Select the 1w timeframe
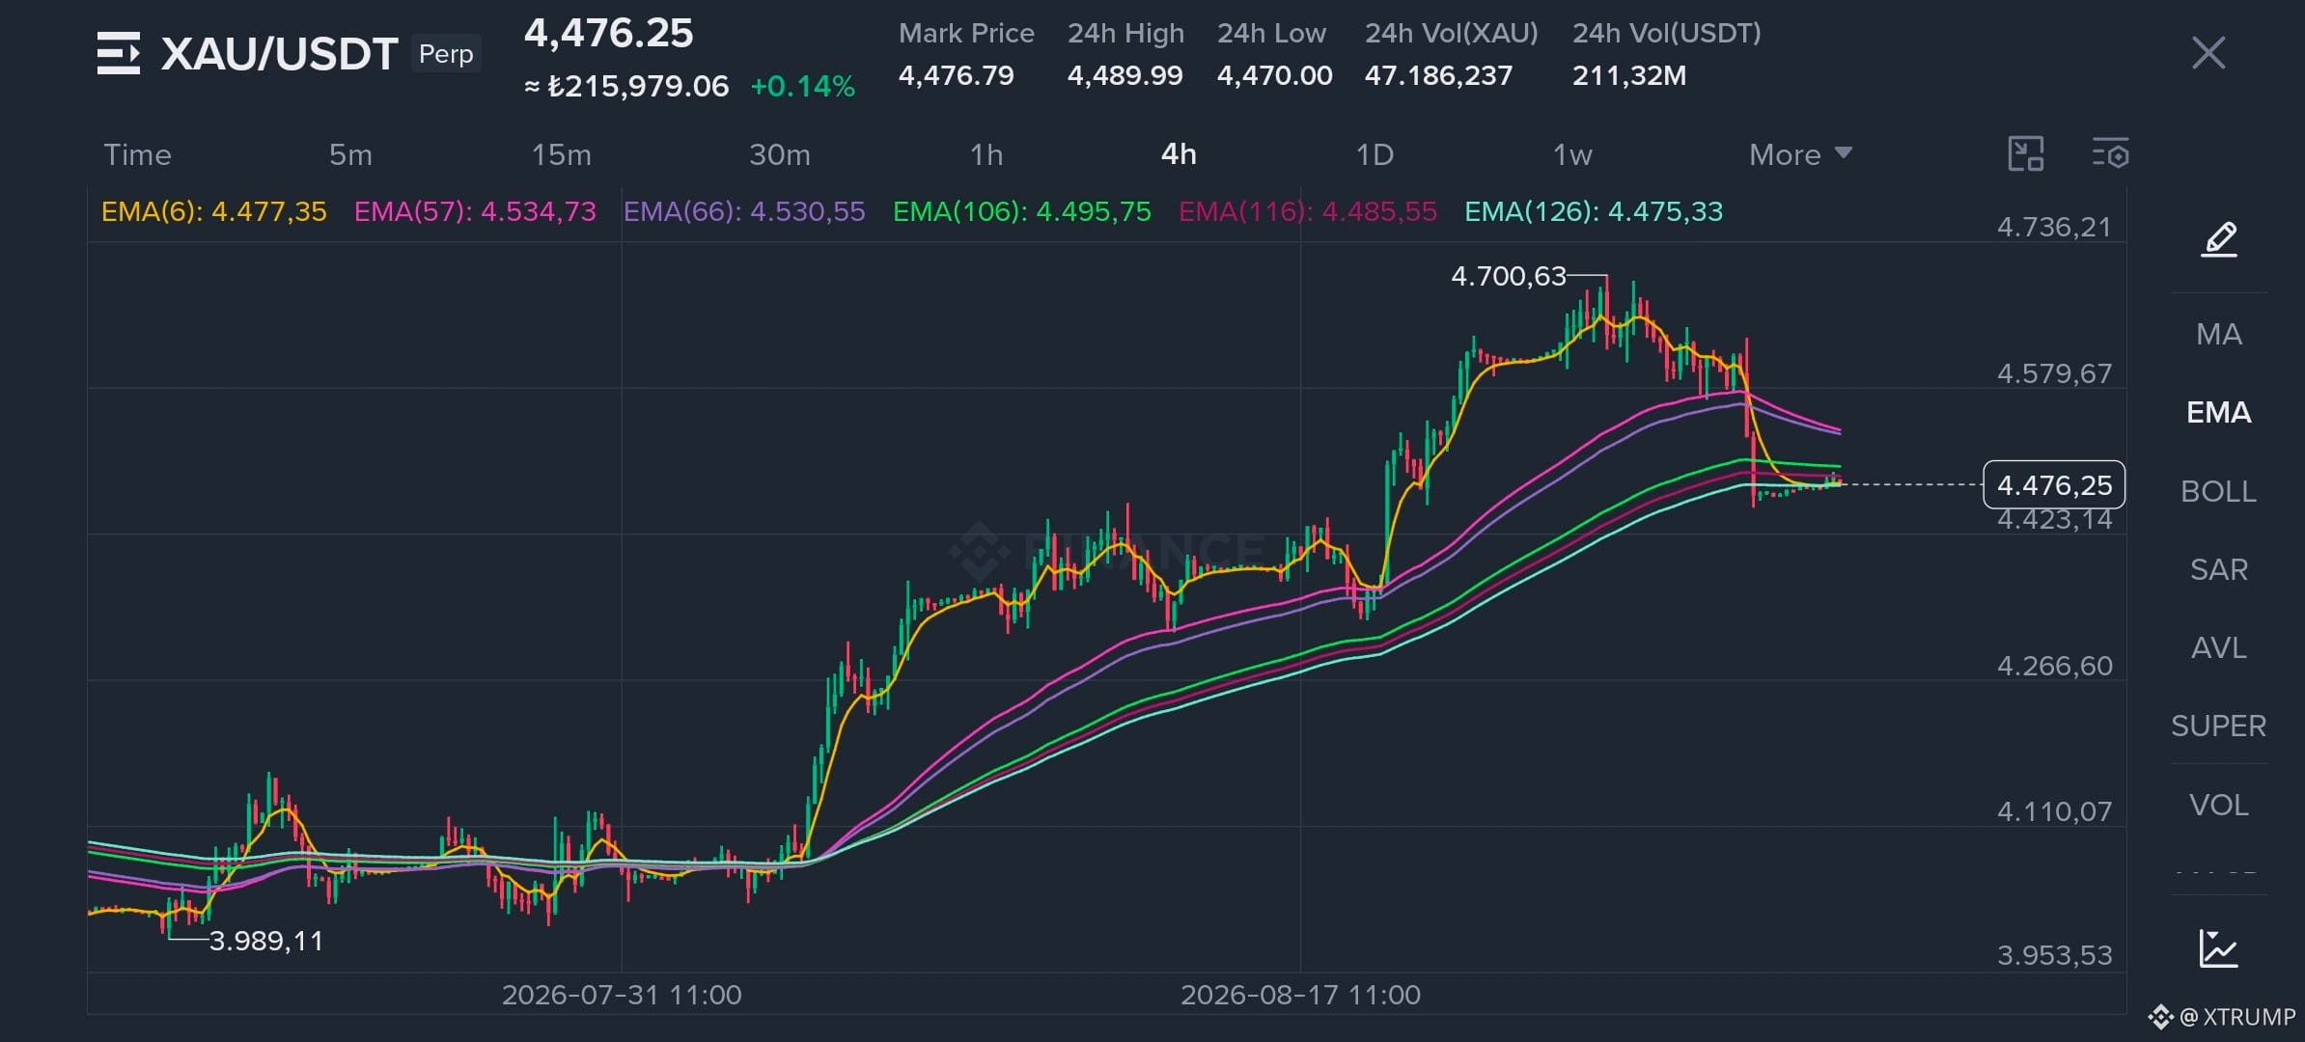The image size is (2305, 1042). point(1572,154)
